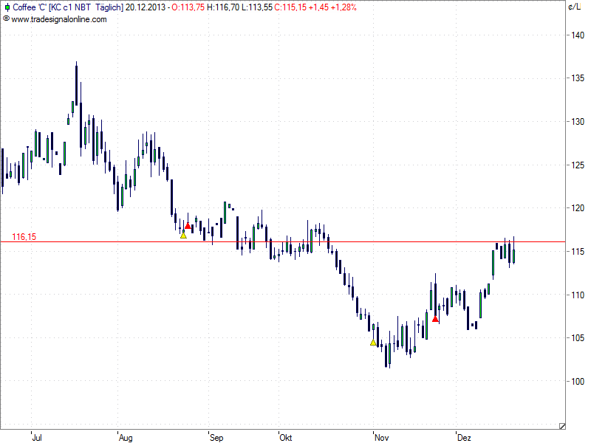This screenshot has height=443, width=591.
Task: Click the 115 price axis label
Action: pyautogui.click(x=578, y=251)
